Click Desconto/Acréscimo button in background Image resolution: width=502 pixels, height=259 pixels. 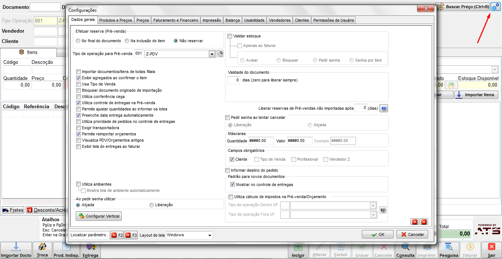tap(46, 210)
